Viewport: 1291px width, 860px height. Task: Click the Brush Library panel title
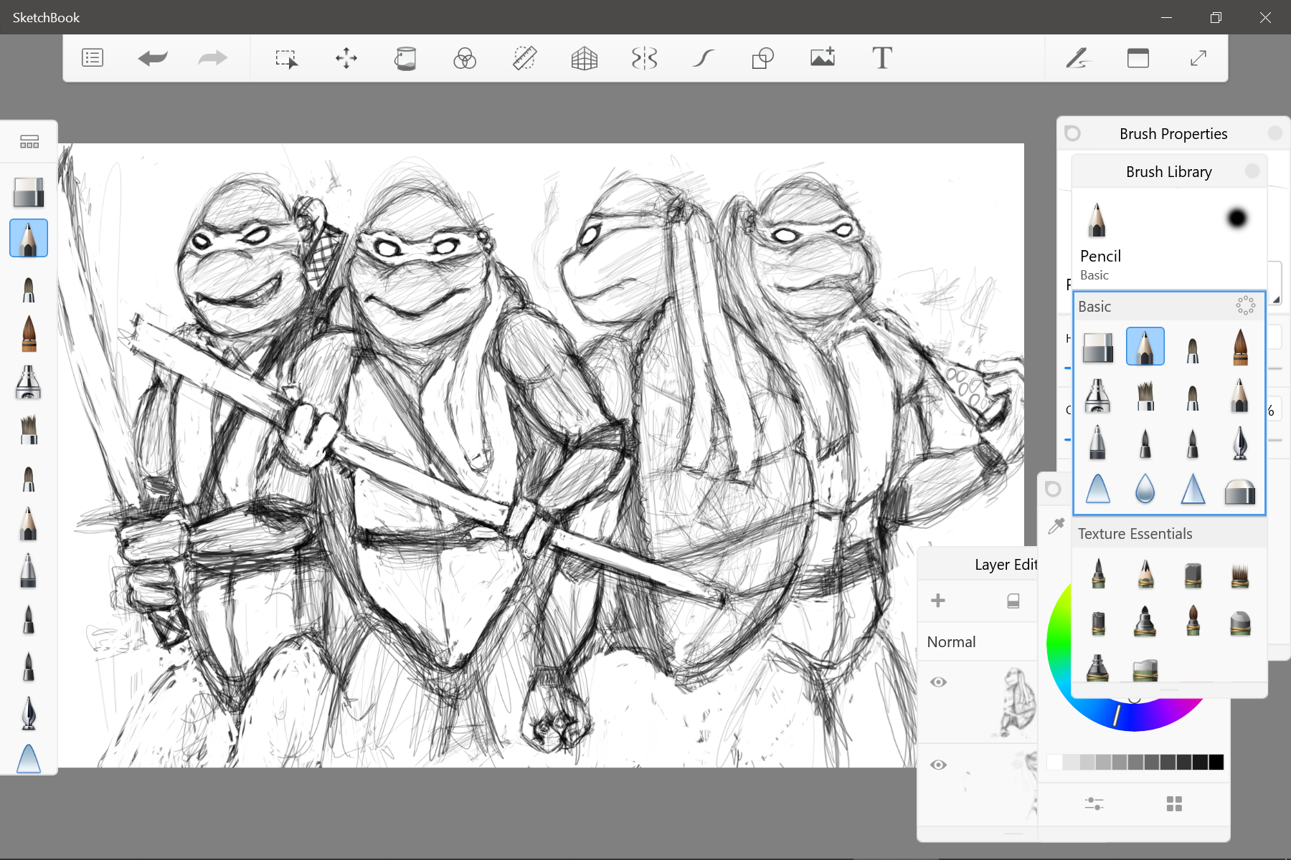click(x=1168, y=172)
